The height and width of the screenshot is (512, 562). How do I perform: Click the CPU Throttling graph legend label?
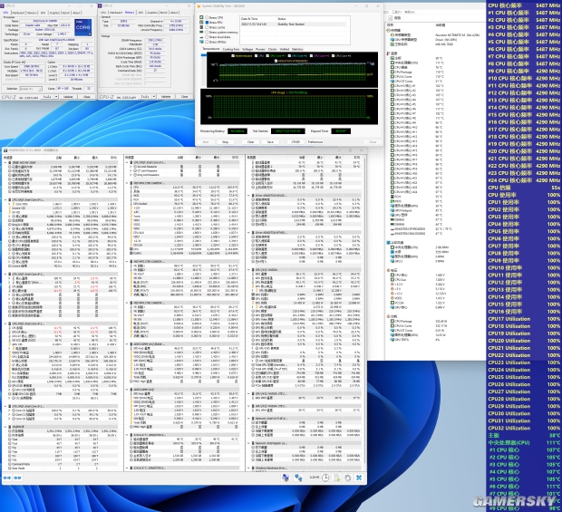[x=298, y=92]
